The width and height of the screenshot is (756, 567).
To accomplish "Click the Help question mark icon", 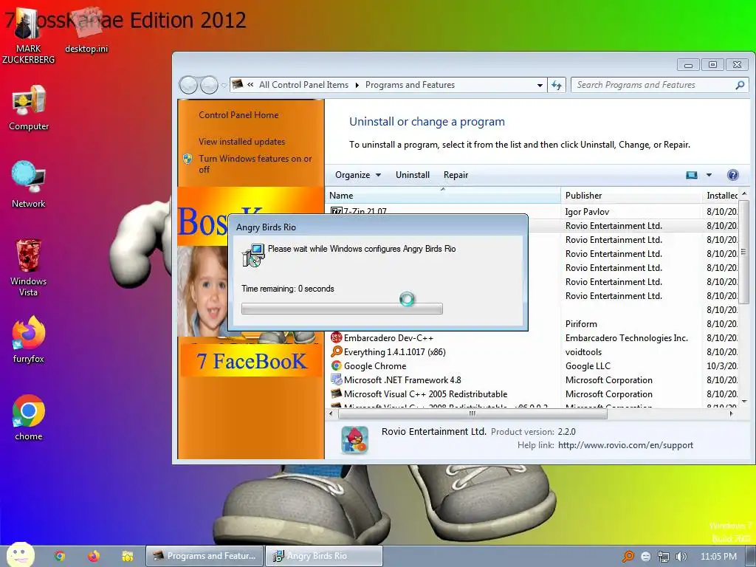I will click(x=733, y=175).
